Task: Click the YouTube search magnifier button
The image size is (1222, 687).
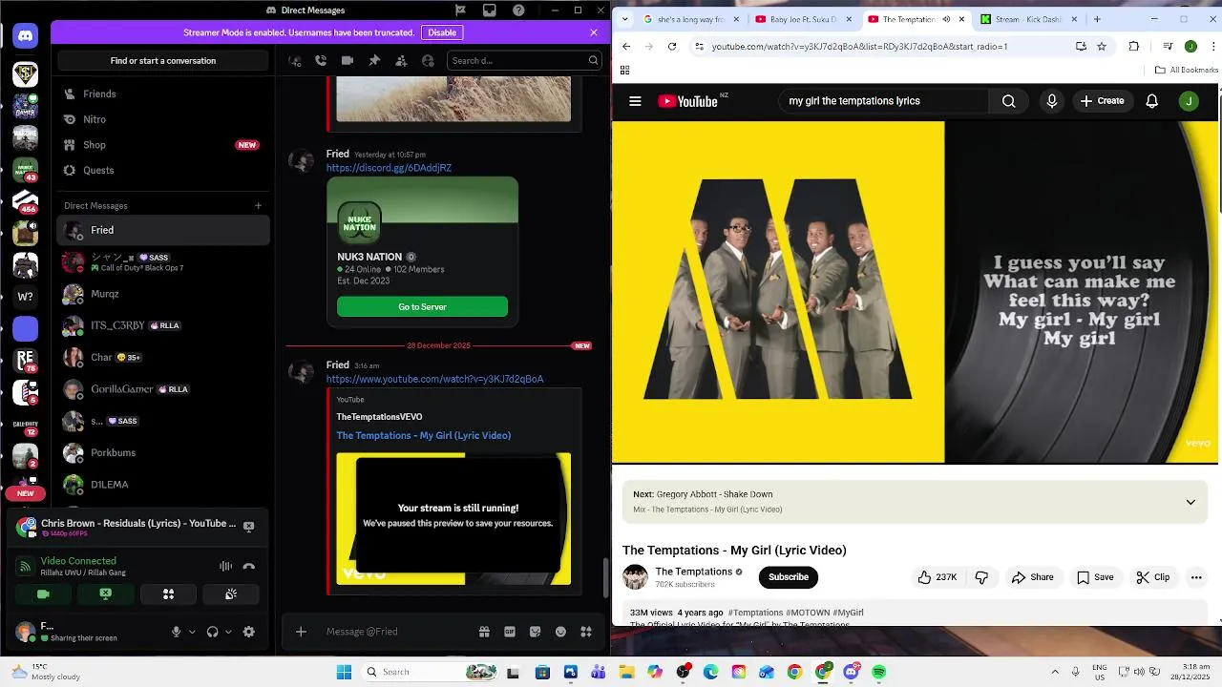Action: coord(1008,101)
